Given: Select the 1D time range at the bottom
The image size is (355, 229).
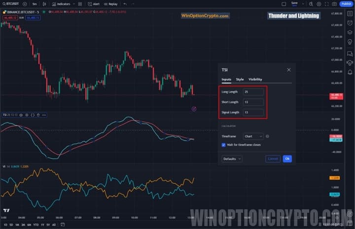Looking at the screenshot, I should click(5, 225).
